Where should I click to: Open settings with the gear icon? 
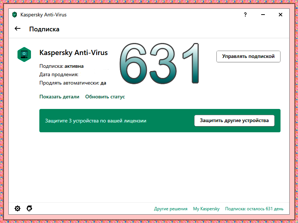(17, 208)
